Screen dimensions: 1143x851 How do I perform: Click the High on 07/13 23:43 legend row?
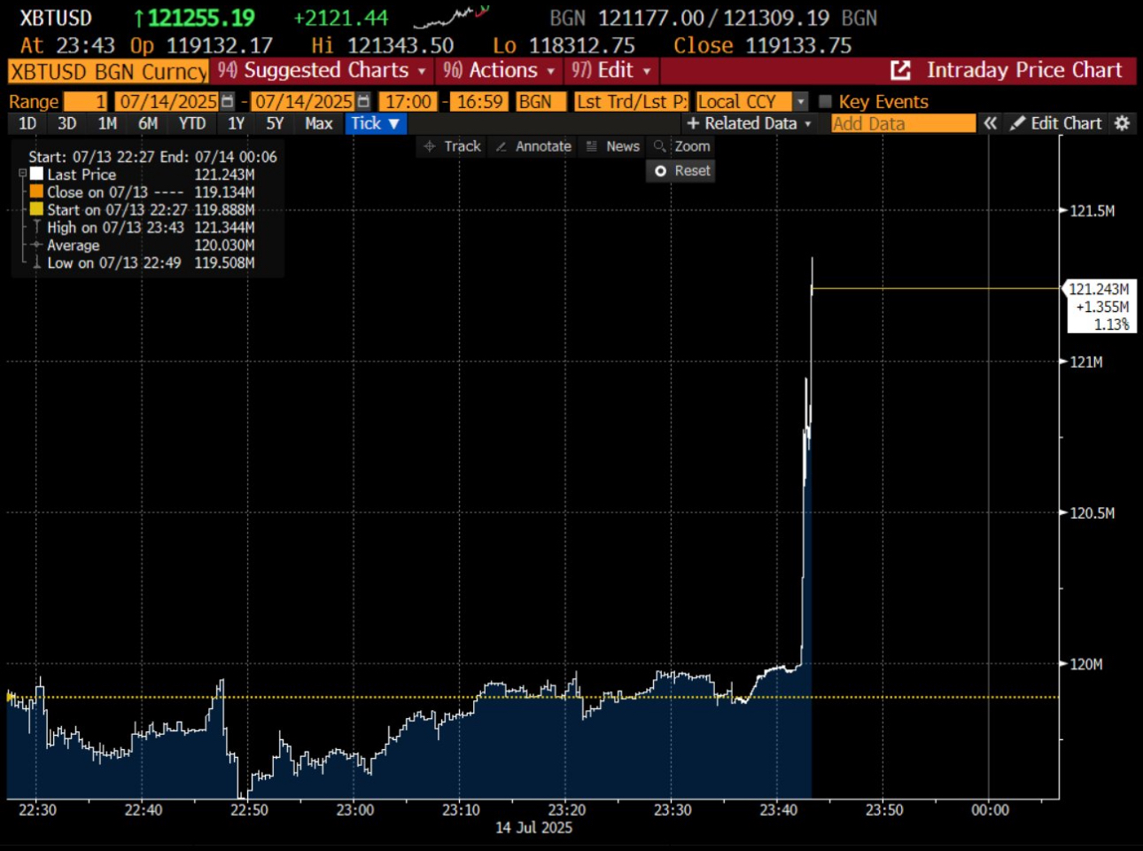tap(142, 228)
